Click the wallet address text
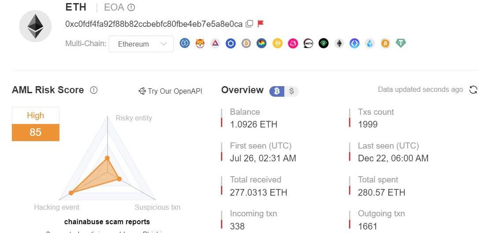Viewport: 485px width, 233px height. click(154, 24)
